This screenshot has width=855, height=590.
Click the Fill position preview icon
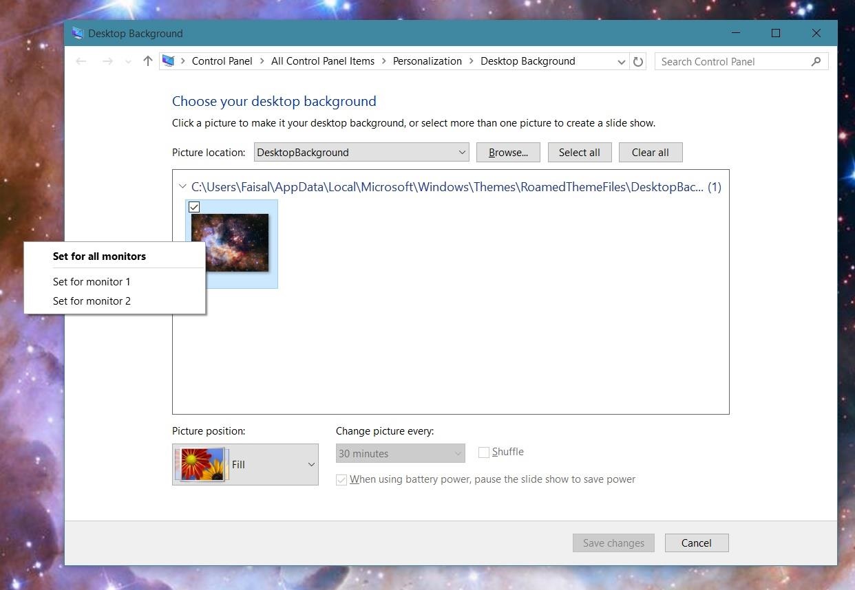[200, 463]
